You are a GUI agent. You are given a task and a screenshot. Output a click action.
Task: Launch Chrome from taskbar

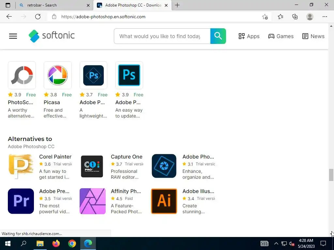72,243
